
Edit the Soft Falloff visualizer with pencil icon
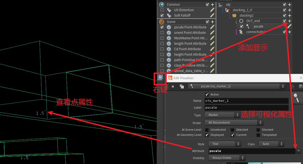click(x=212, y=16)
